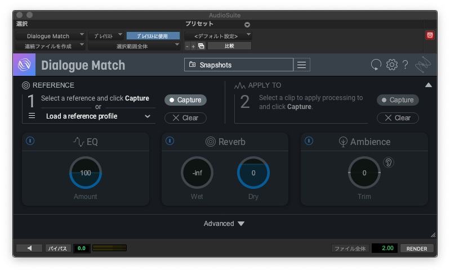Click the プリセット label

pos(199,24)
